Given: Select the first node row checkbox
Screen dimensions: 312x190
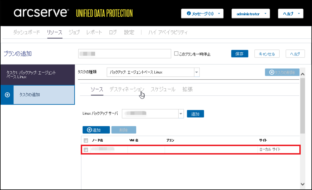Looking at the screenshot, I should (86, 150).
